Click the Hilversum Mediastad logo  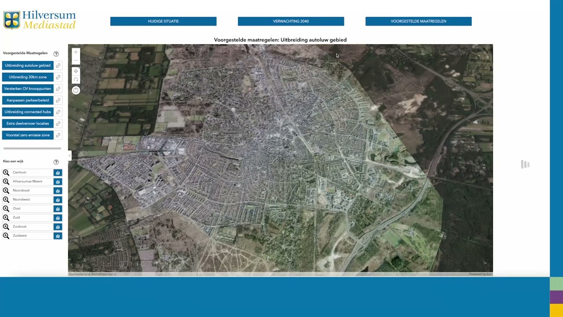pyautogui.click(x=40, y=20)
